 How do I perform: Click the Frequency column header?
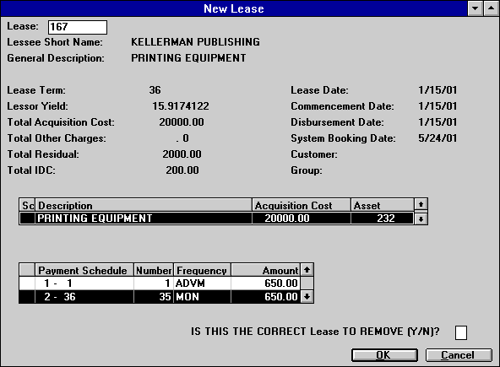(x=202, y=270)
